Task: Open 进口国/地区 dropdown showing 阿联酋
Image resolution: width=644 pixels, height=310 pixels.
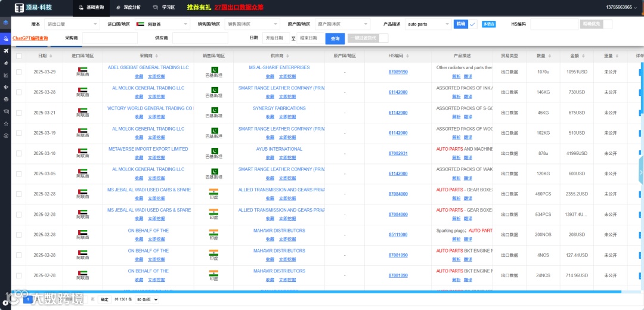Action: [x=162, y=24]
